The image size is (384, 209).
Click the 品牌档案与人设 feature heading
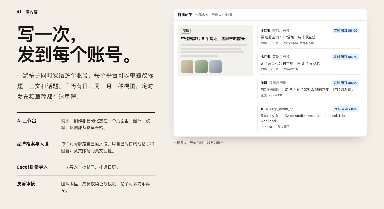pos(33,144)
